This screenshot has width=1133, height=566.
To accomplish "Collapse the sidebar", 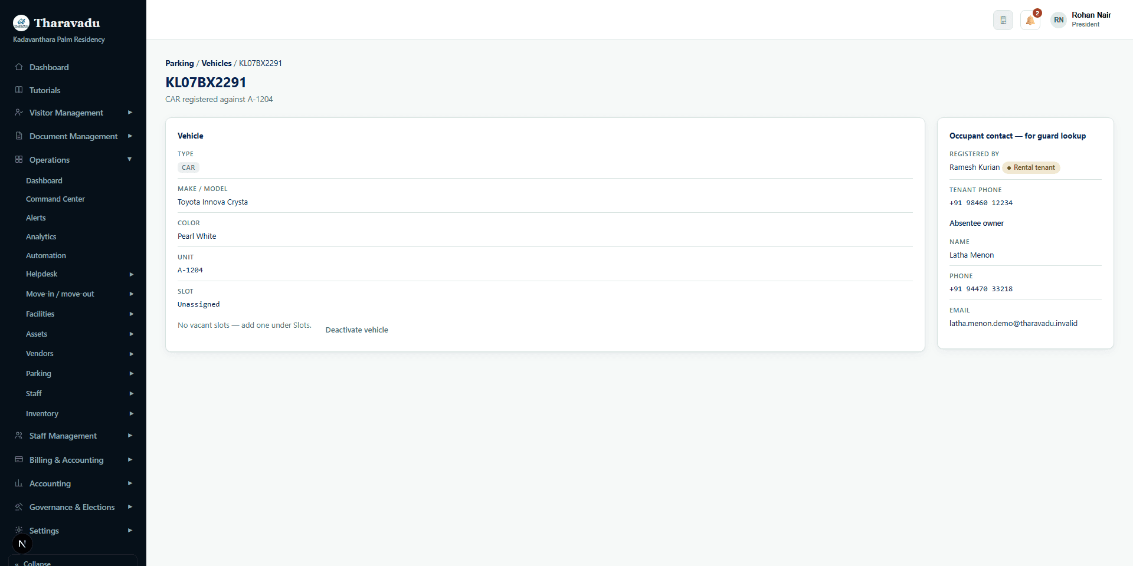I will click(73, 561).
